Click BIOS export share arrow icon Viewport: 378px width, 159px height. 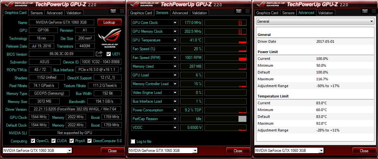[99, 54]
